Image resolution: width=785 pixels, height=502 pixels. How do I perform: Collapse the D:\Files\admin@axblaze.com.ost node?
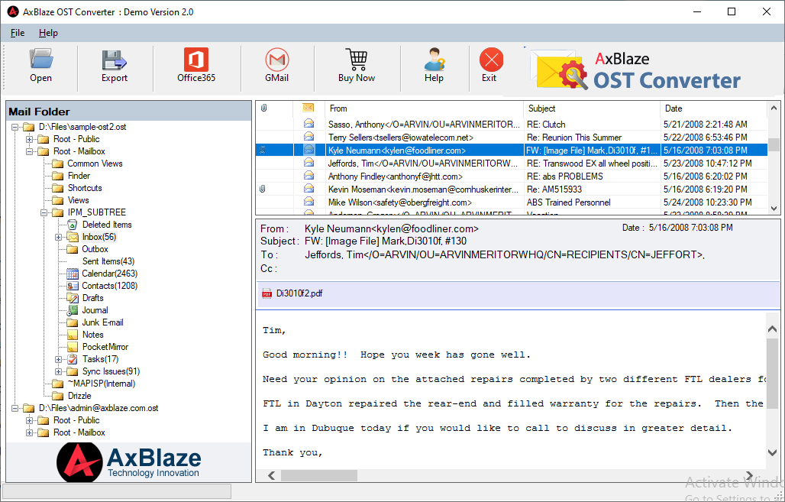15,408
